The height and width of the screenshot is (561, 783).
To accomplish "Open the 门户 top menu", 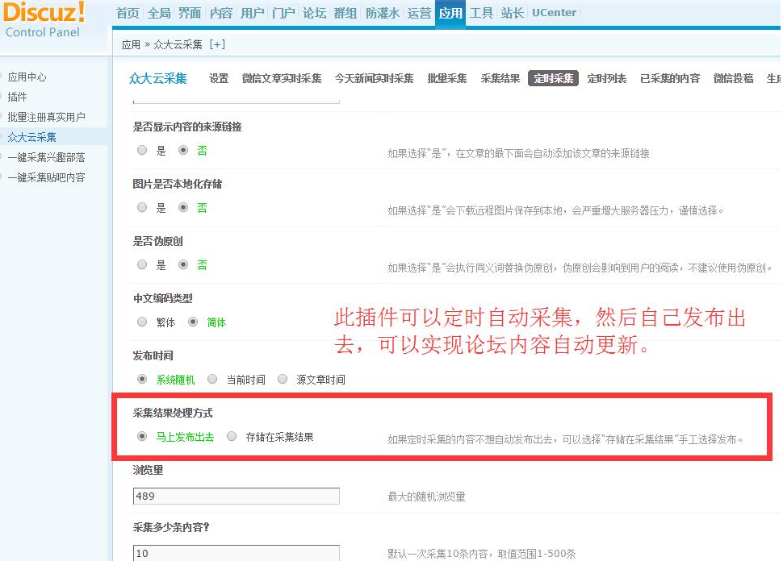I will [283, 13].
